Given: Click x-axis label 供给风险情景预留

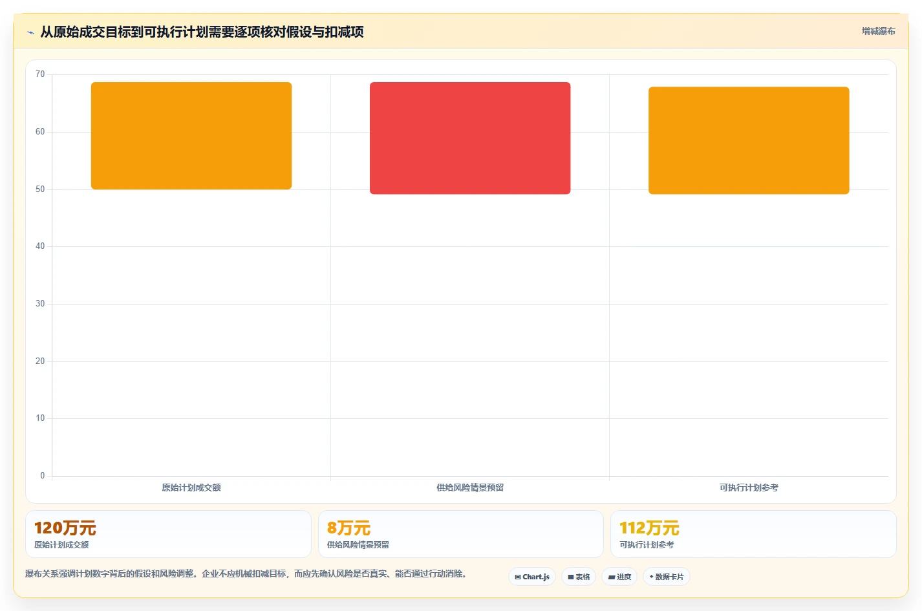Looking at the screenshot, I should point(470,488).
